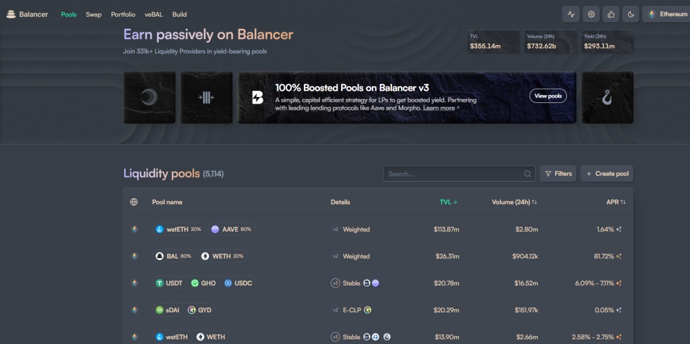Viewport: 690px width, 344px height.
Task: Follow the Learn more link
Action: point(441,108)
